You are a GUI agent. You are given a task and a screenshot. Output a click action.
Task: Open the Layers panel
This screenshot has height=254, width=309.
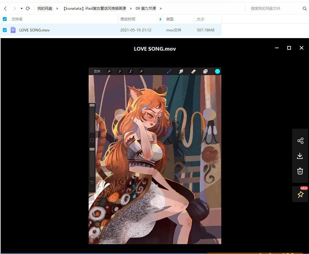[205, 71]
